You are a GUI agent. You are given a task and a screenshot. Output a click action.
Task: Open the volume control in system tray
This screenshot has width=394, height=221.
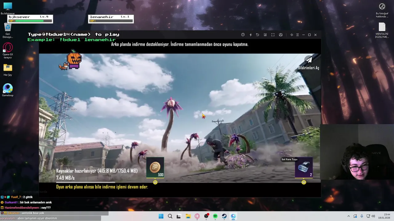[x=373, y=216]
